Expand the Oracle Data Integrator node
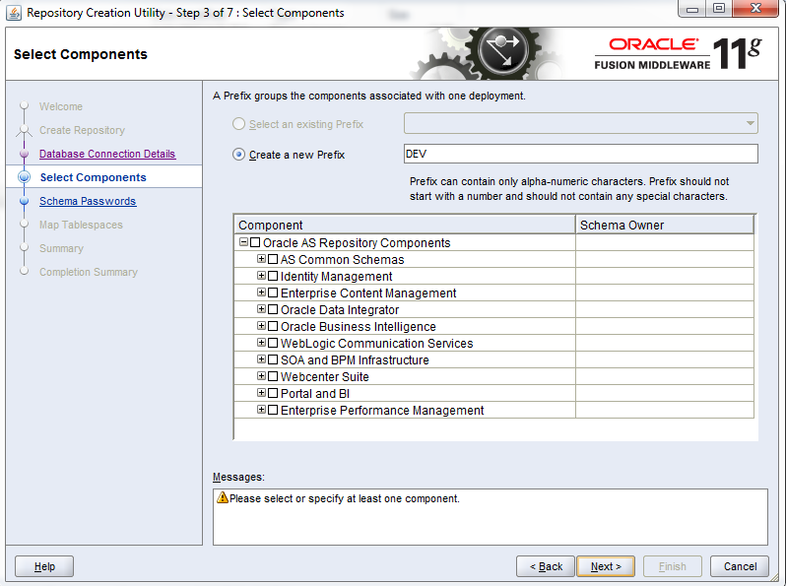This screenshot has height=586, width=786. pyautogui.click(x=261, y=309)
